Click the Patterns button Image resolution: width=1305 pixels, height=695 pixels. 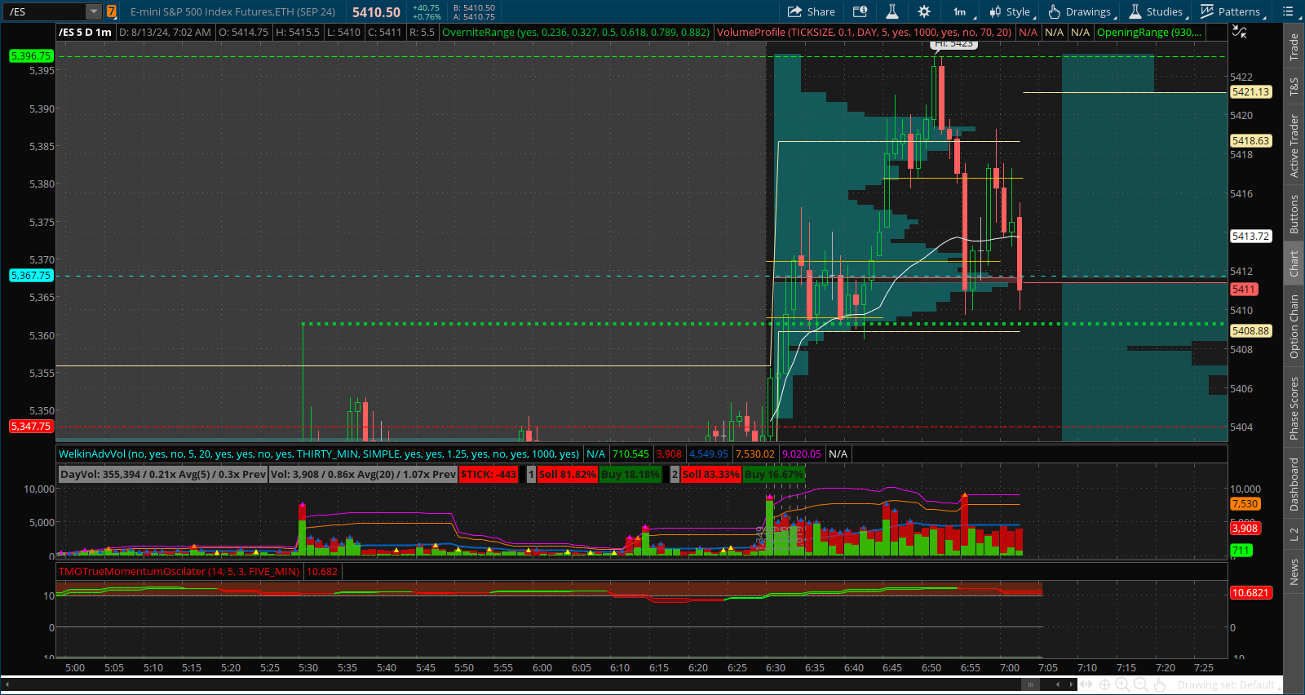tap(1231, 11)
